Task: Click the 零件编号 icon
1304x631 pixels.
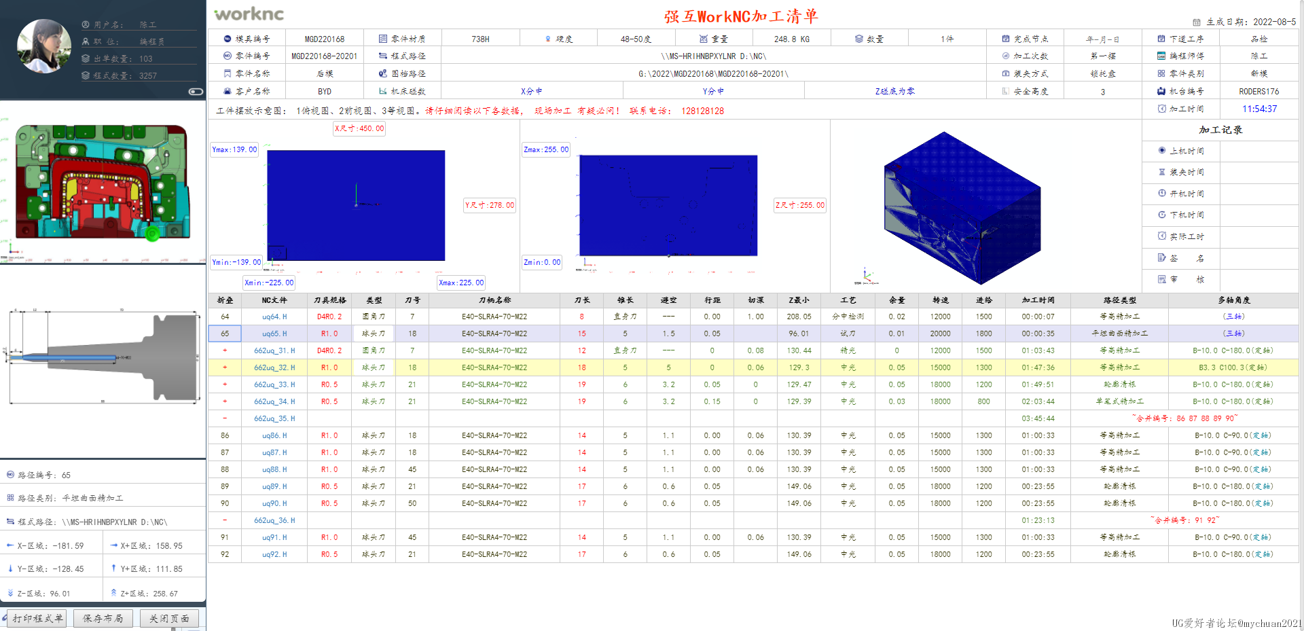Action: [228, 56]
